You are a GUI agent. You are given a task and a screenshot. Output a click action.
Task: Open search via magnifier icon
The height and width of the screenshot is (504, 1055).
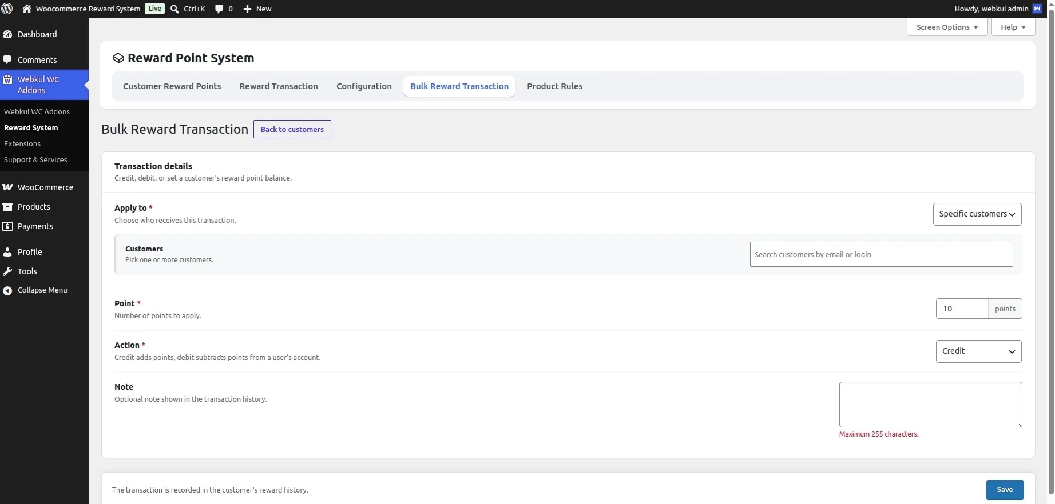click(x=175, y=9)
